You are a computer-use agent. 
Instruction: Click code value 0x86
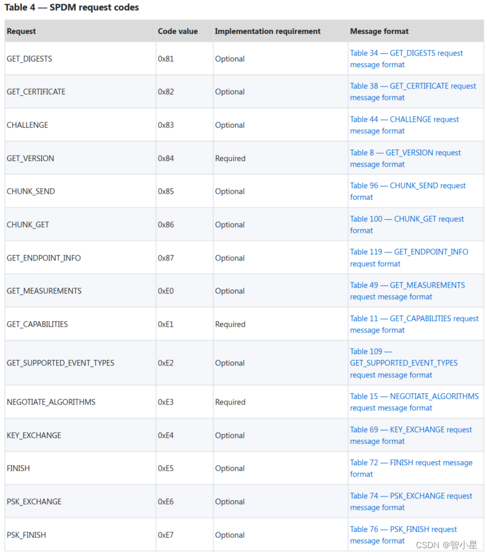tap(166, 224)
